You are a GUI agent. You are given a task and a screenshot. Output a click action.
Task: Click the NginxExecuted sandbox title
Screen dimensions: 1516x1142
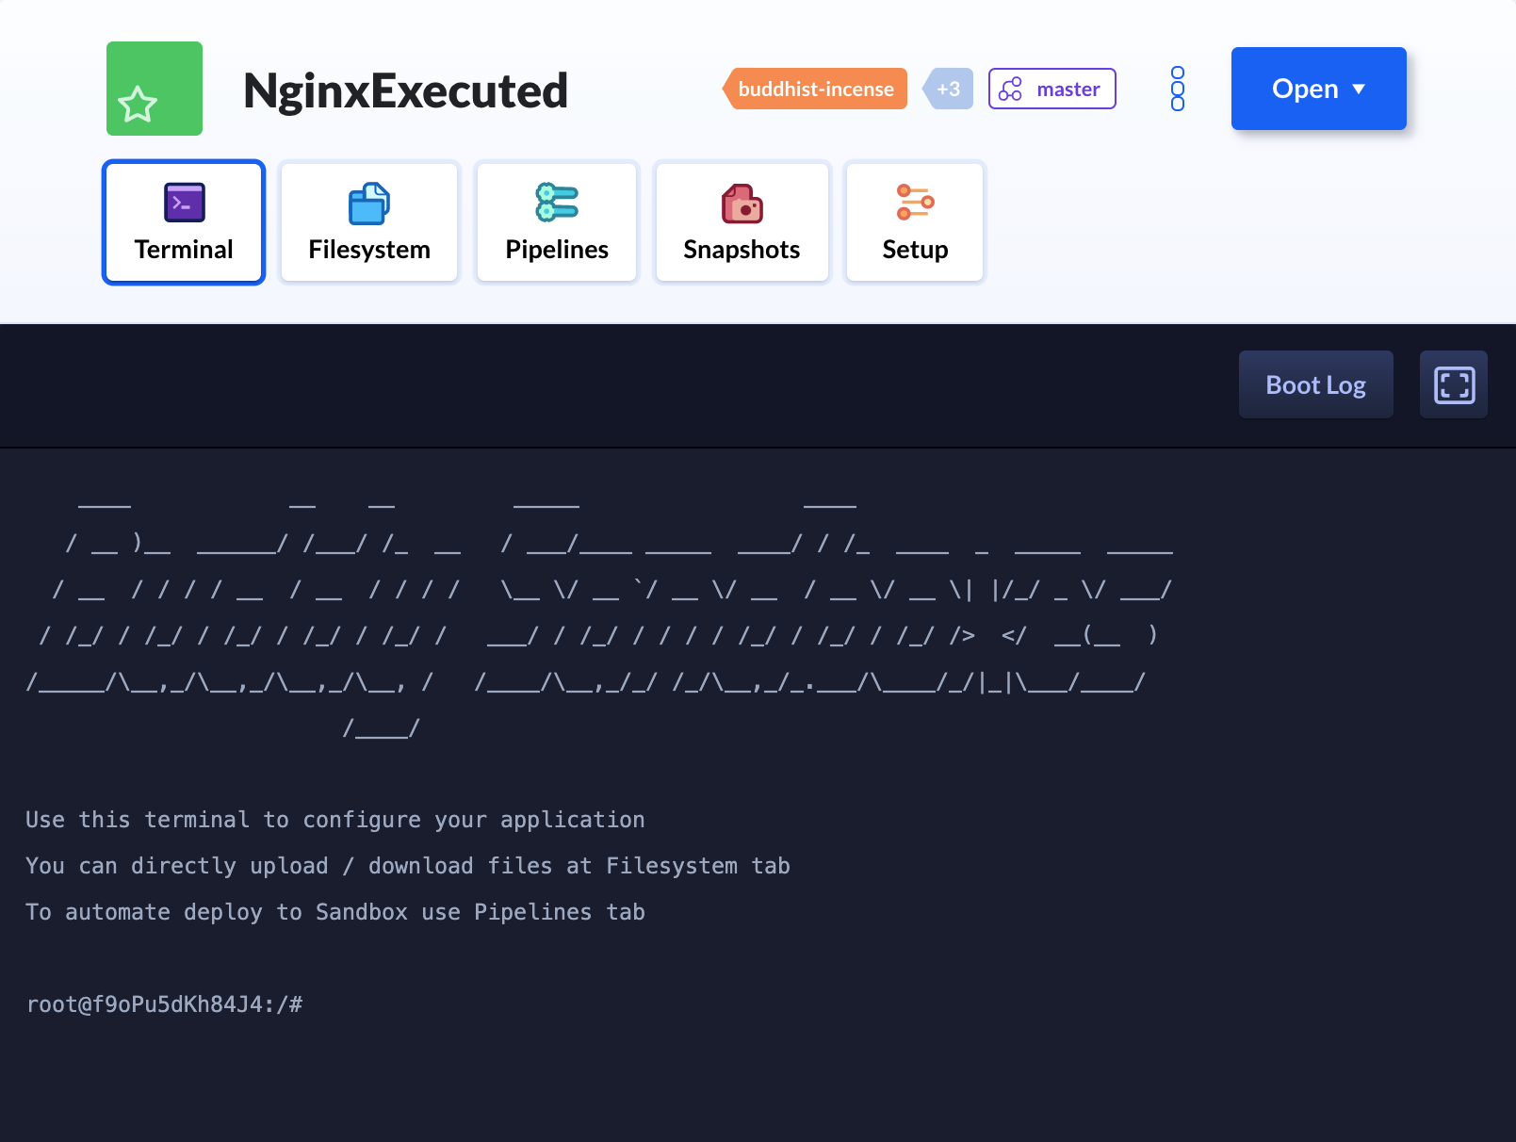point(405,90)
